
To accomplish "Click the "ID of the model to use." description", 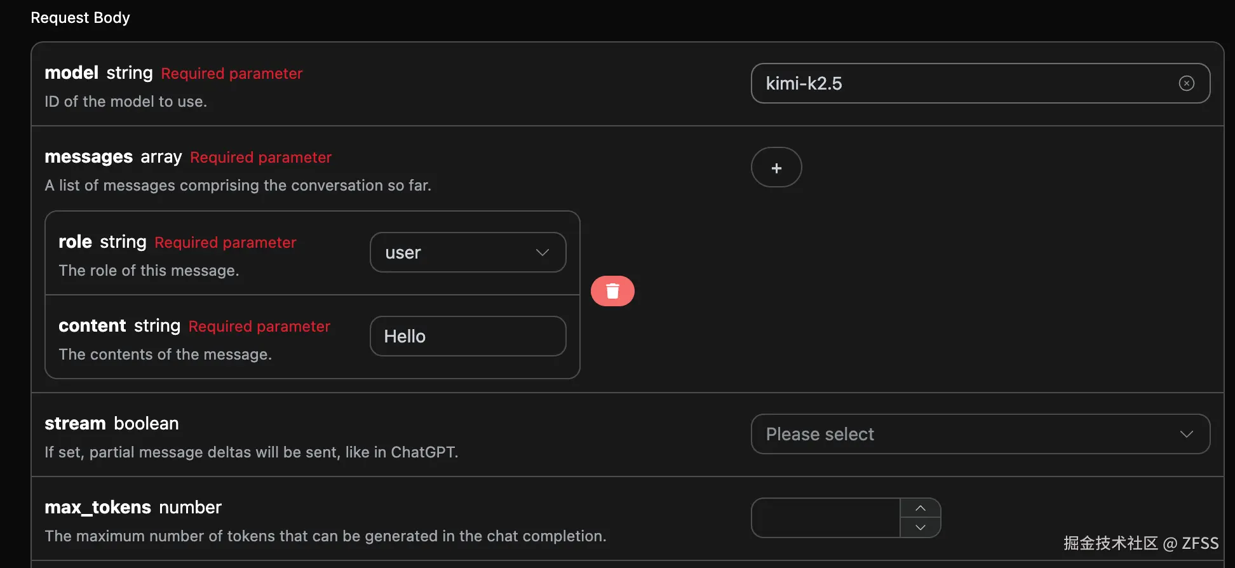I will (126, 102).
